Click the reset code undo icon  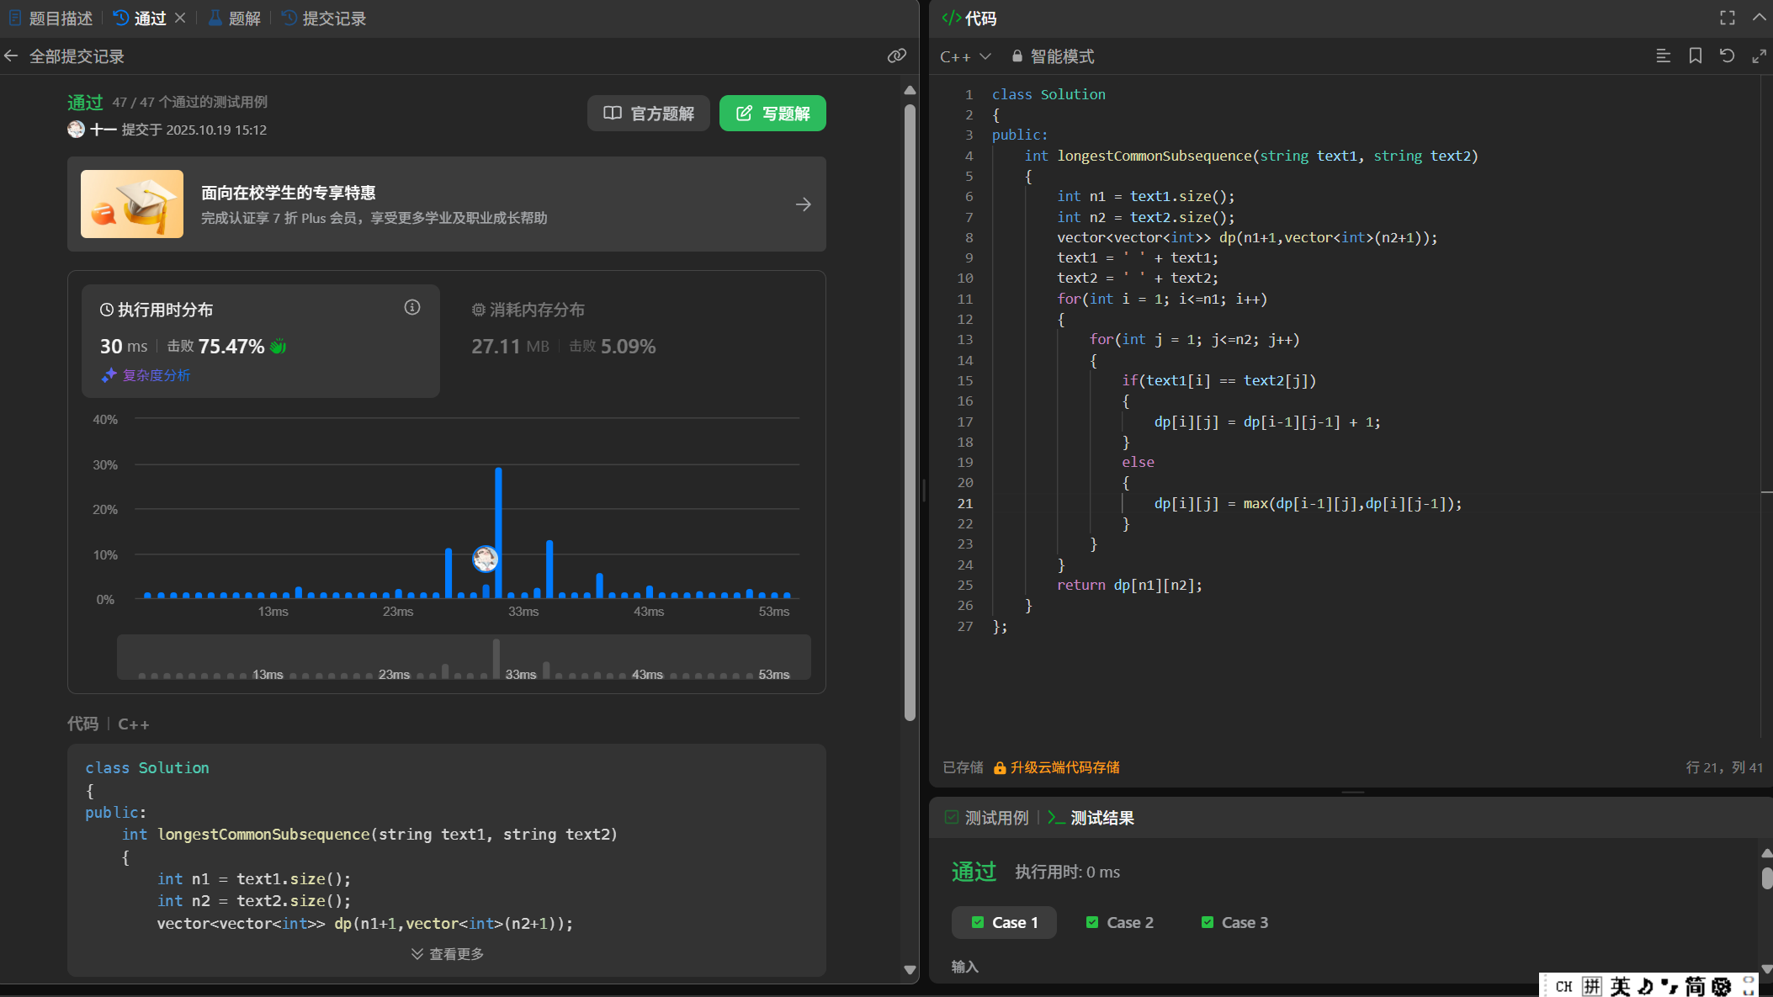1727,56
